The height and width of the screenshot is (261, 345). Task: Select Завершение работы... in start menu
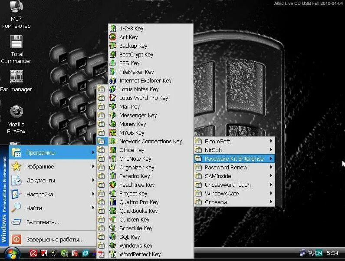click(x=53, y=239)
